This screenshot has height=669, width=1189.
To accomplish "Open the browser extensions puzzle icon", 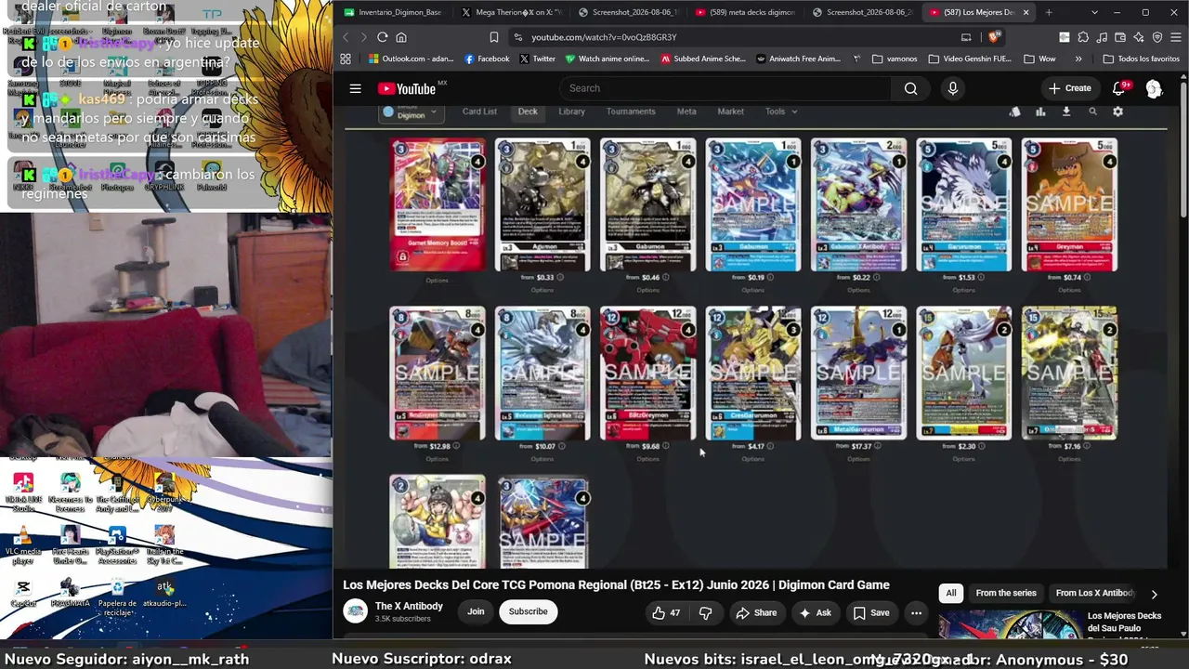I will coord(1083,37).
